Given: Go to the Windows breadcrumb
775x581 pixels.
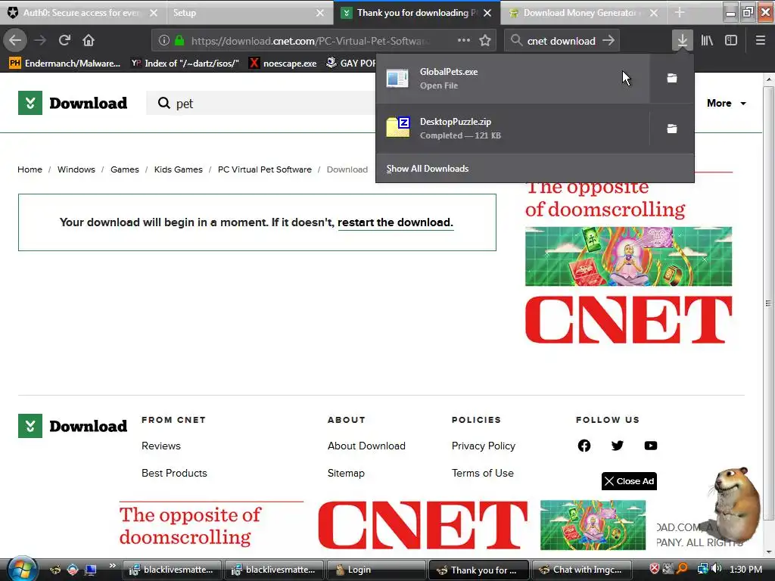Looking at the screenshot, I should 76,169.
